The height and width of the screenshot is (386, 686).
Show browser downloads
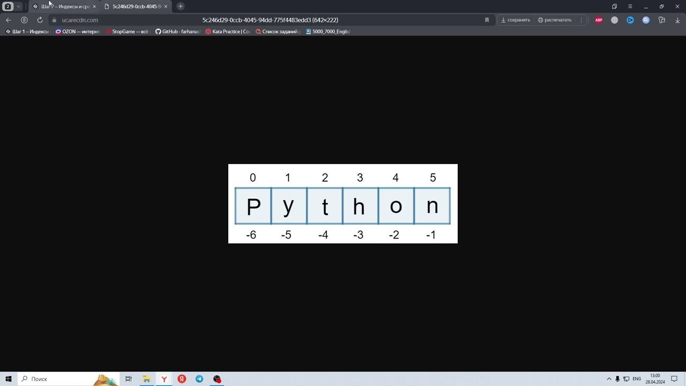tap(677, 20)
